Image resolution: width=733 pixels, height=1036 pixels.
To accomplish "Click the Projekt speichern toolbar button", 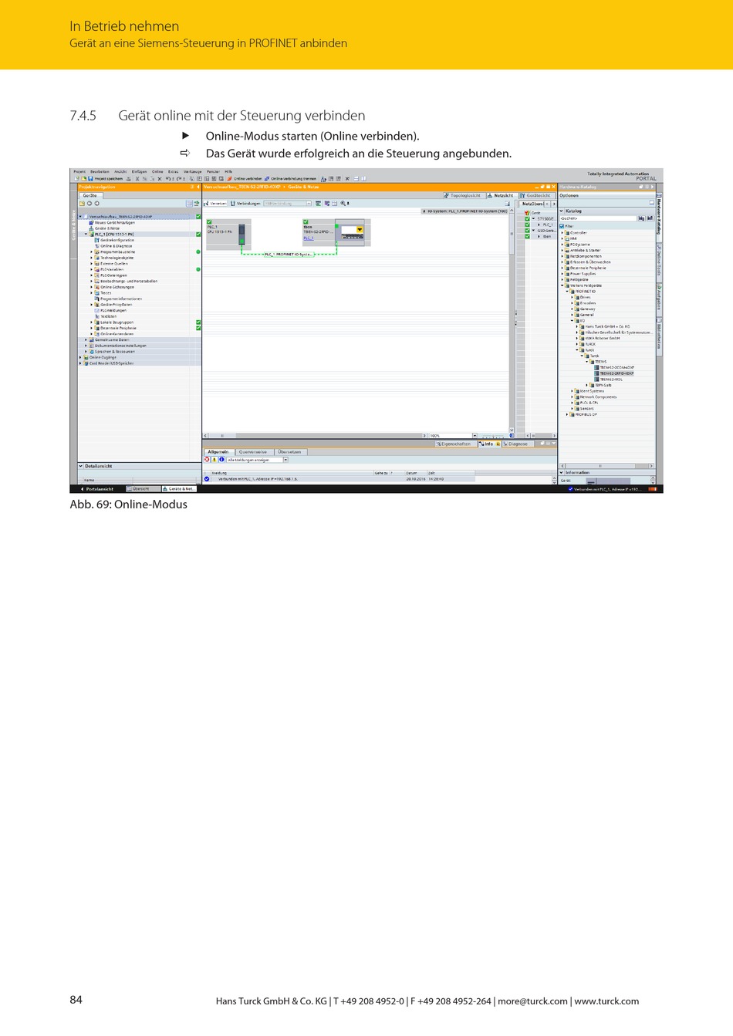I will (106, 178).
